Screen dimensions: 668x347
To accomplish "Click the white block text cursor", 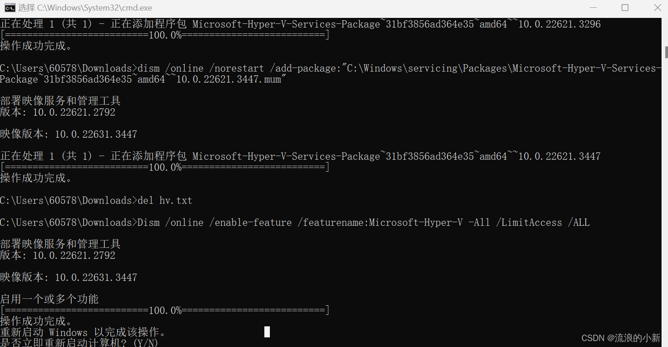I will (267, 332).
